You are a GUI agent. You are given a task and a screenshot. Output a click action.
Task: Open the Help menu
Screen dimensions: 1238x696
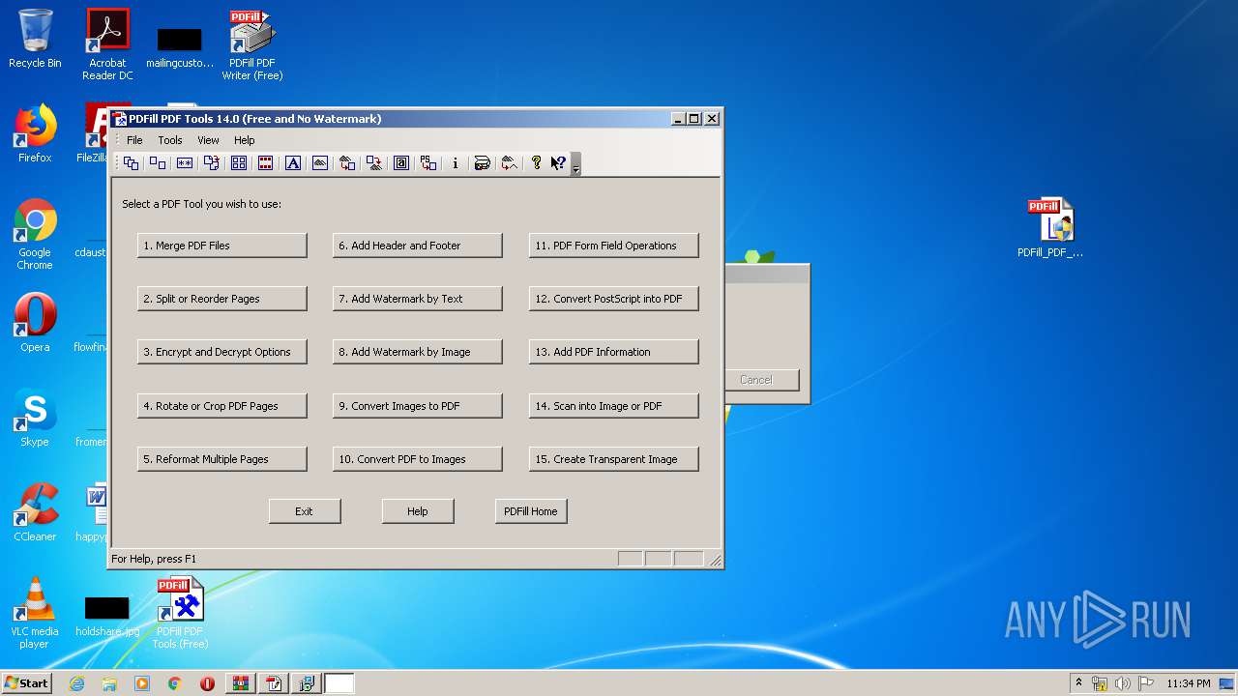[x=245, y=140]
